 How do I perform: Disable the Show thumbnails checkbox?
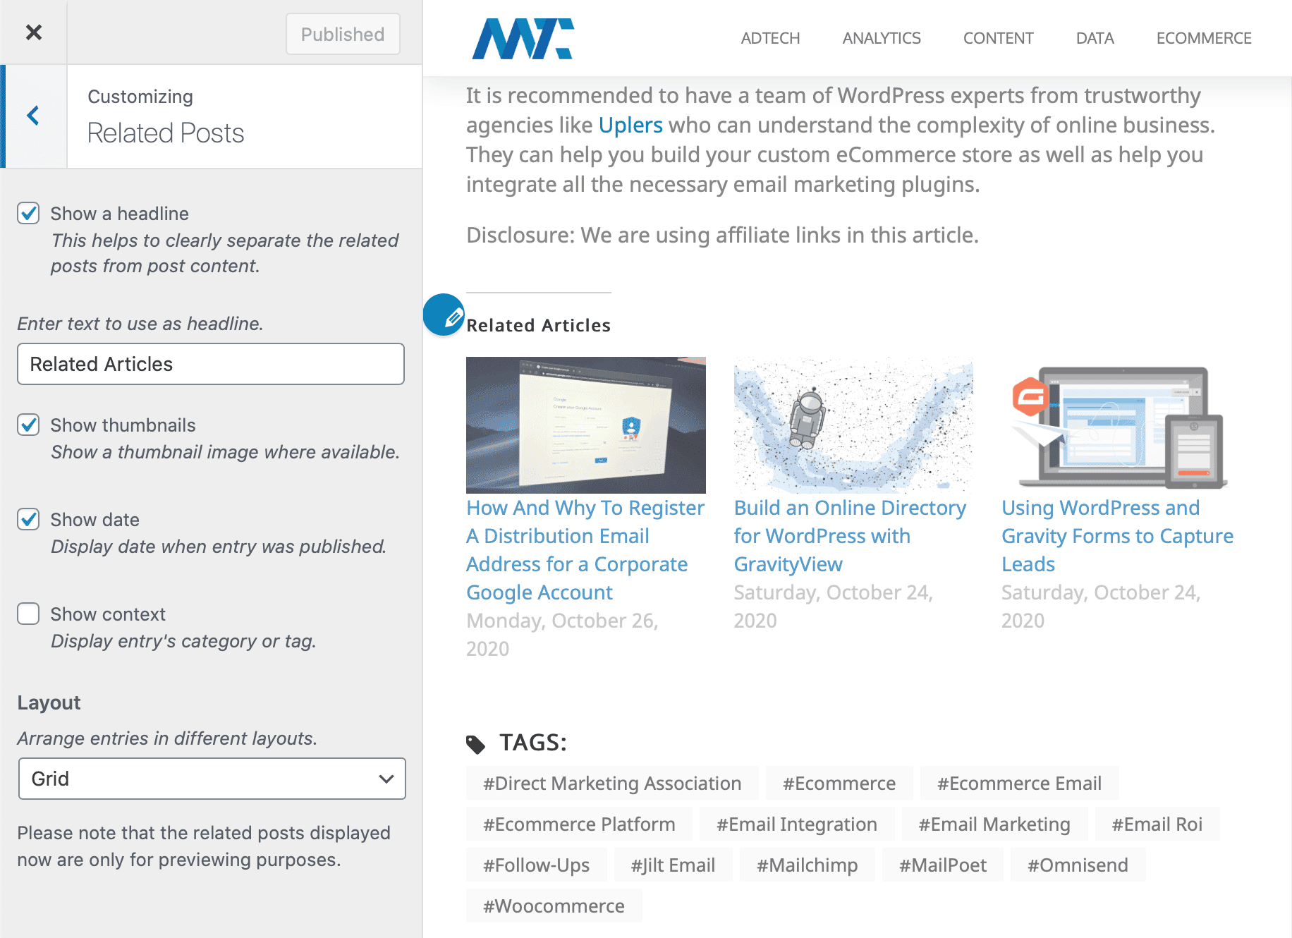pos(28,425)
